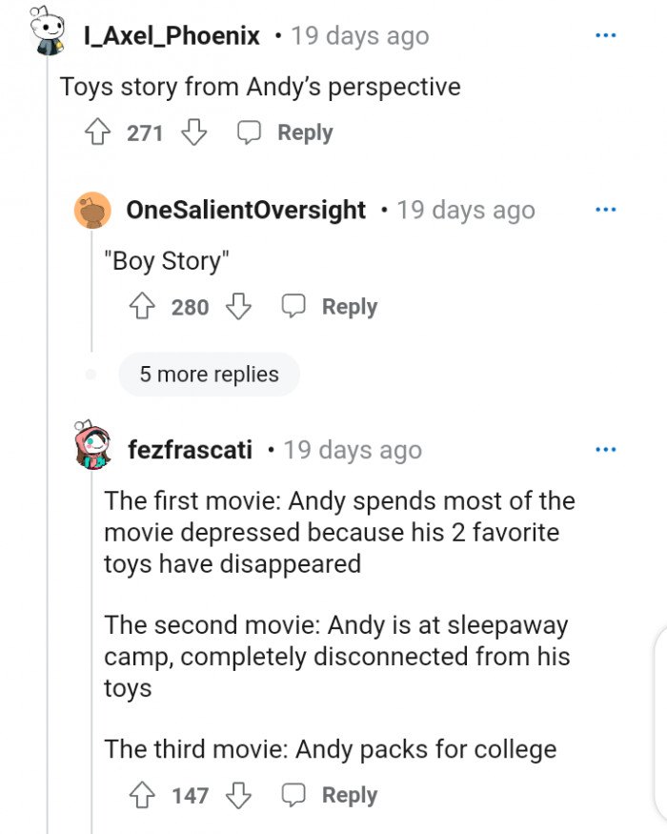667x834 pixels.
Task: Upvote the "Boy Story" comment
Action: [143, 307]
